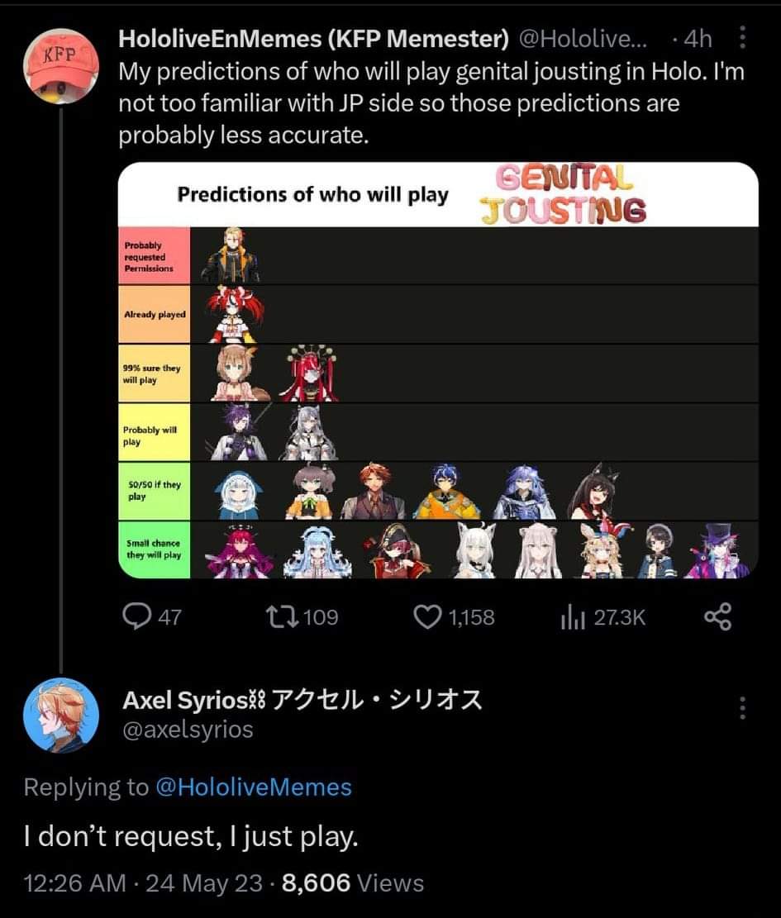Open the @HololiveMemes reply mention link
Image resolution: width=781 pixels, height=918 pixels.
click(x=253, y=787)
